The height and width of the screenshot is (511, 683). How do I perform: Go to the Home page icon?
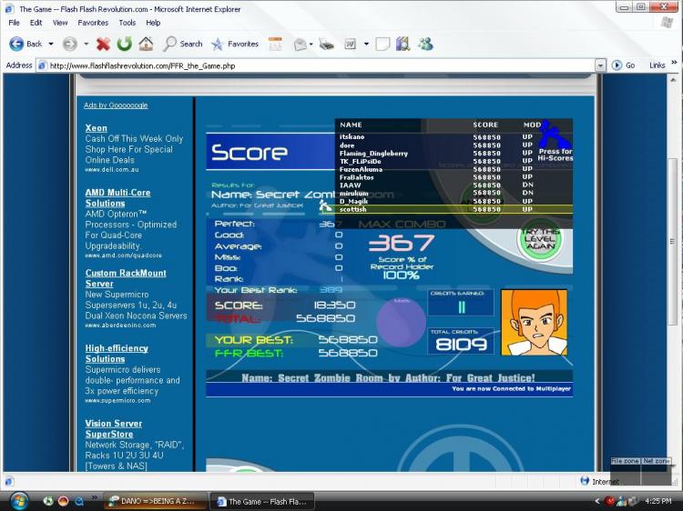click(x=146, y=44)
